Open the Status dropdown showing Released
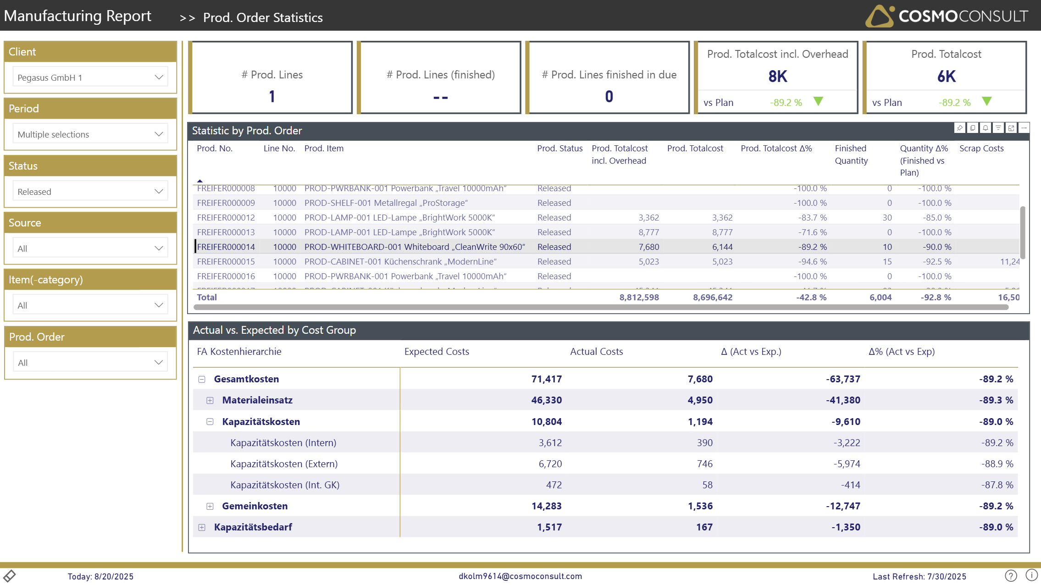This screenshot has width=1041, height=585. 90,191
